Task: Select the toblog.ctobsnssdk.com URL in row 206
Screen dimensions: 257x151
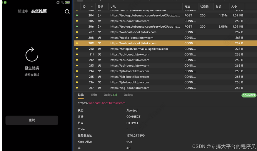Action: pyautogui.click(x=145, y=26)
